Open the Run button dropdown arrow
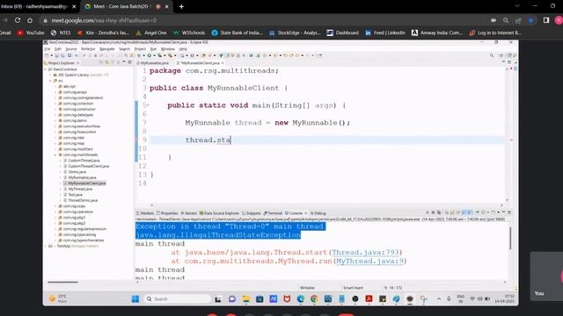 coord(154,56)
